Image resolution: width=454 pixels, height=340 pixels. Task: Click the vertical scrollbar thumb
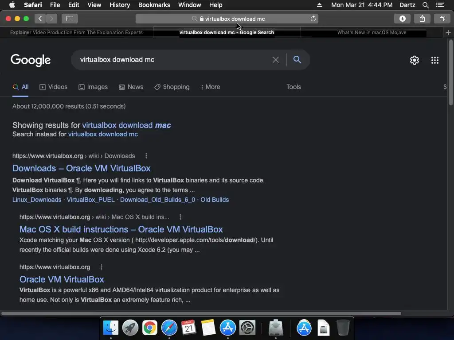pos(450,72)
